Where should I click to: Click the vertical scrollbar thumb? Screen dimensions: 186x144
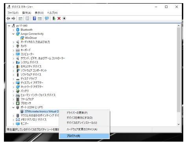[x=179, y=70]
